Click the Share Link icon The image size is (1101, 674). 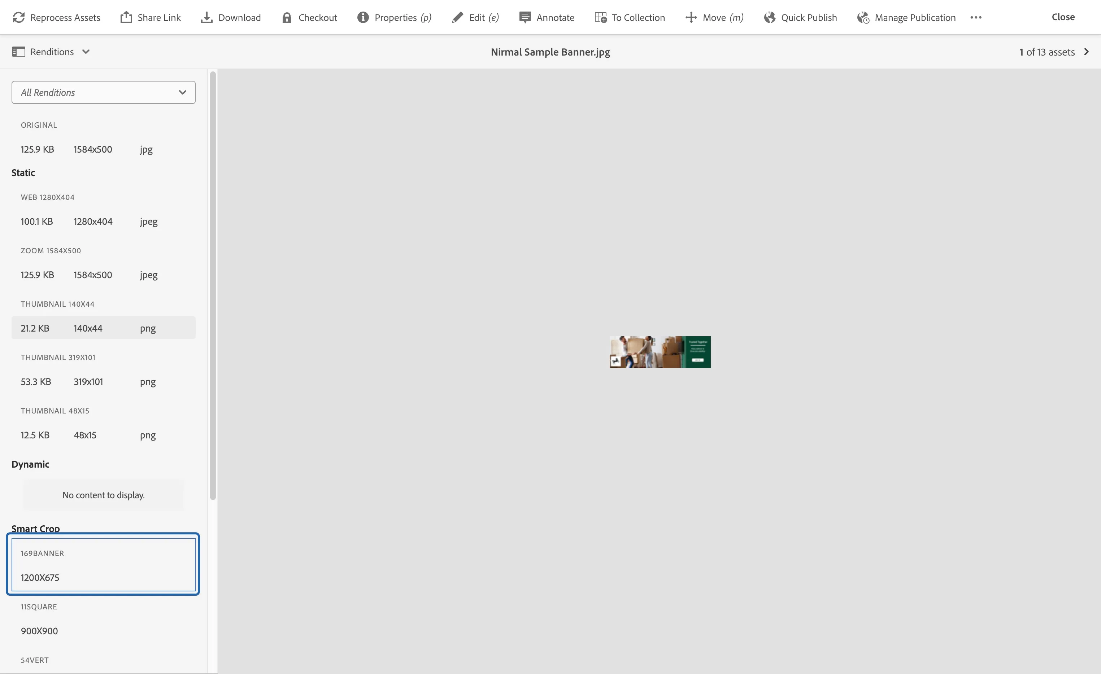coord(126,17)
